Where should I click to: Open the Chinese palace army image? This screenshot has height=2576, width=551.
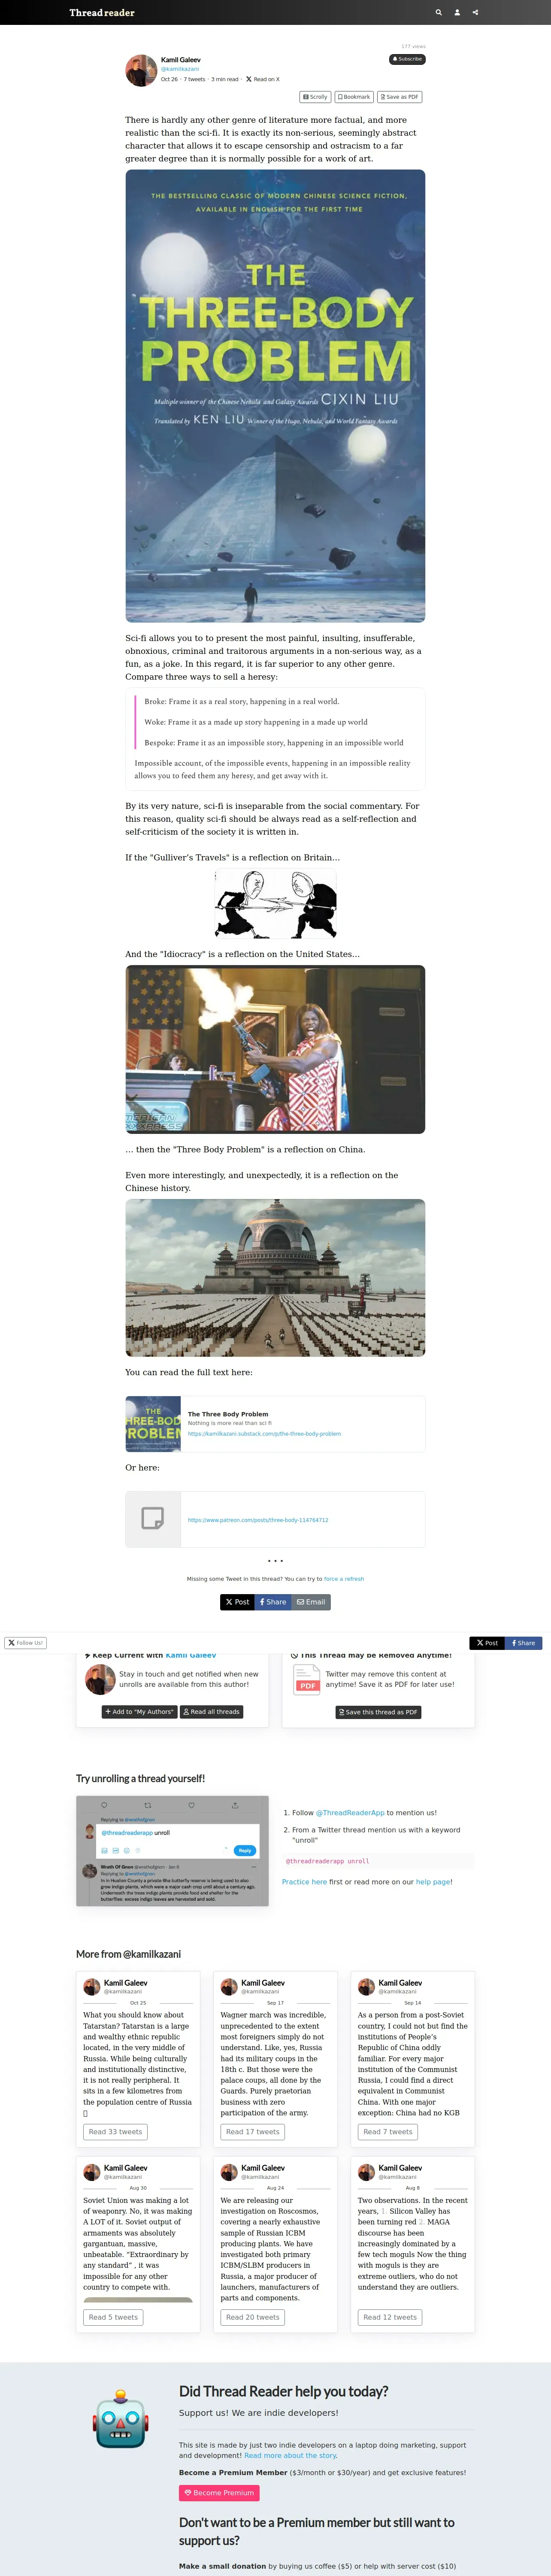pyautogui.click(x=275, y=1278)
